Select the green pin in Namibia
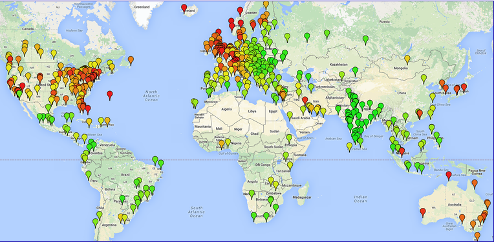 tap(252, 194)
